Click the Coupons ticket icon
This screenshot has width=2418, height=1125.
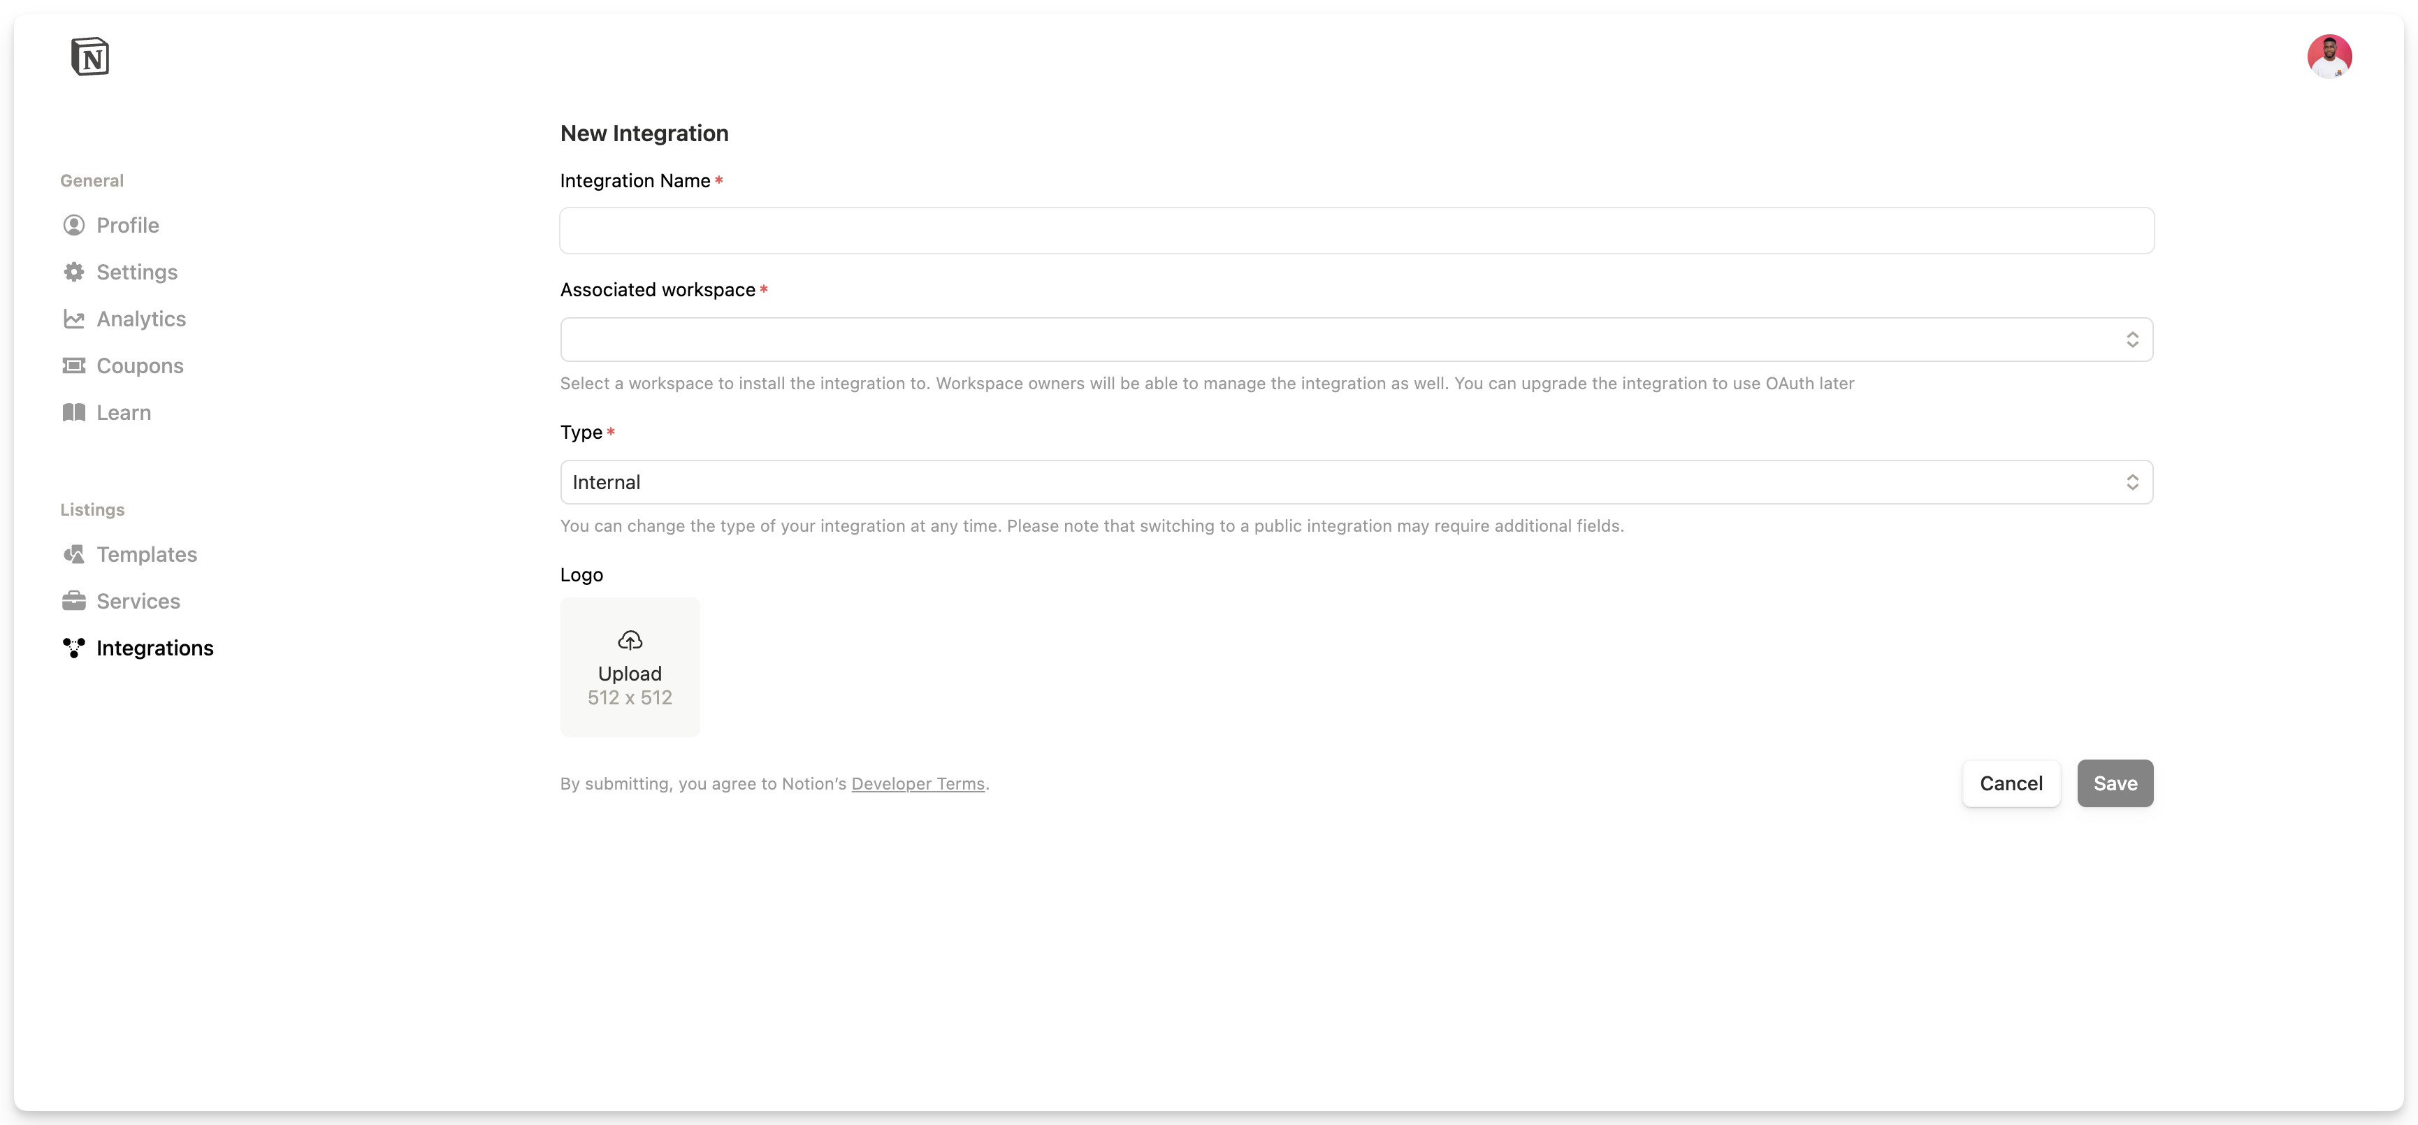pos(73,366)
